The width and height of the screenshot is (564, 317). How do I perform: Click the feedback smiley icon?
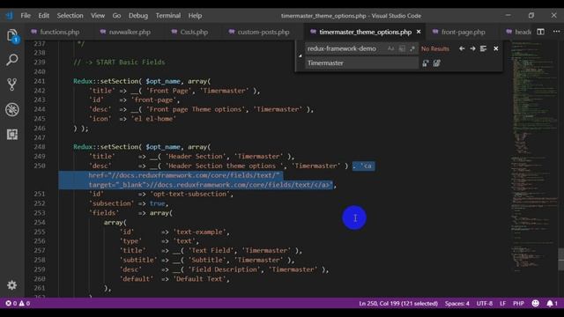(536, 303)
